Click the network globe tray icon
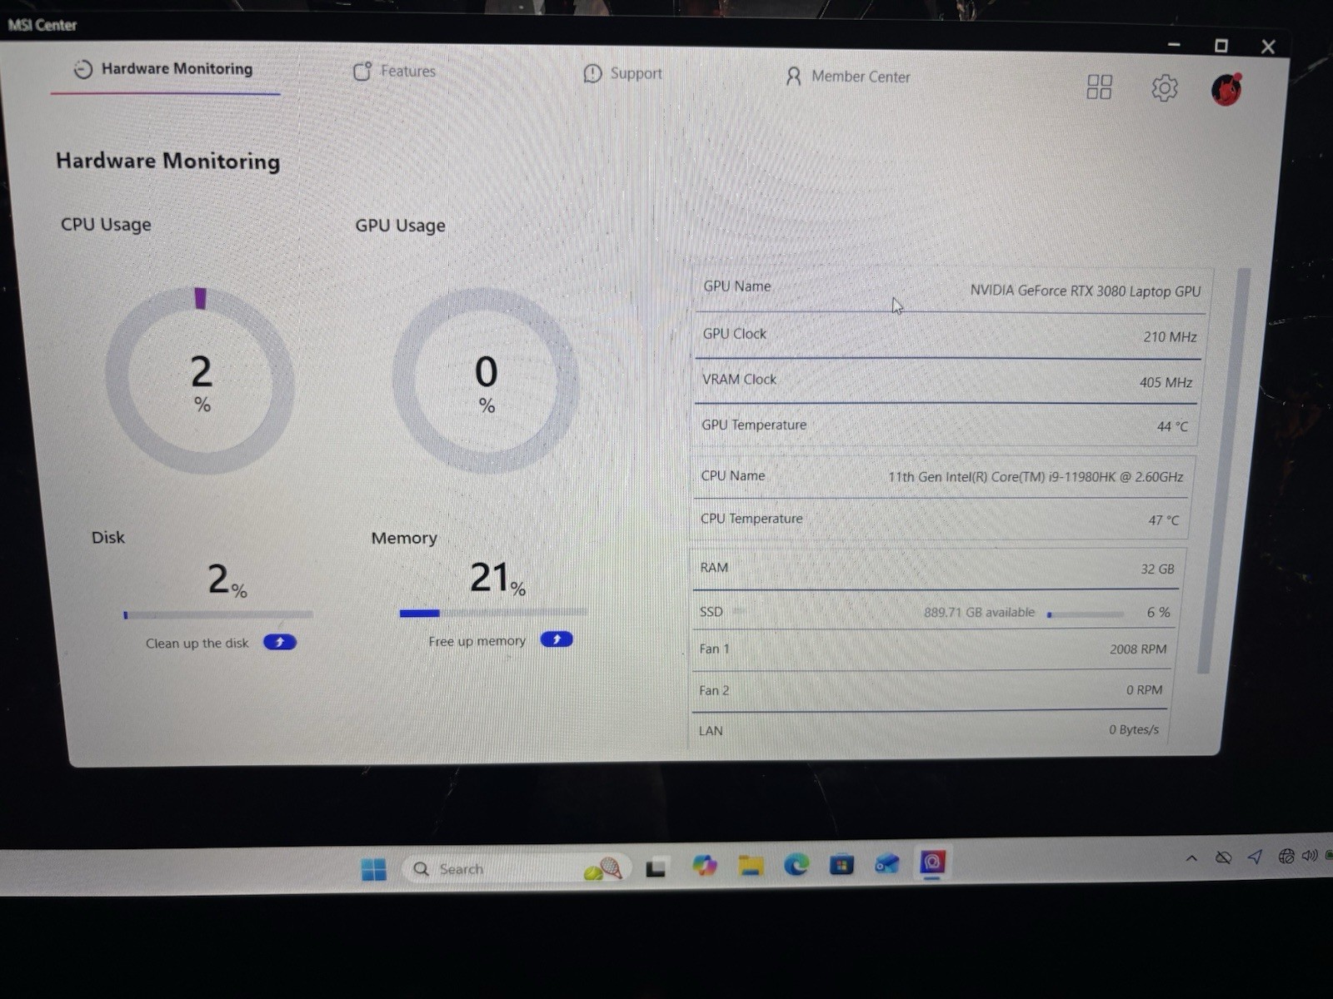The width and height of the screenshot is (1333, 999). pyautogui.click(x=1286, y=856)
